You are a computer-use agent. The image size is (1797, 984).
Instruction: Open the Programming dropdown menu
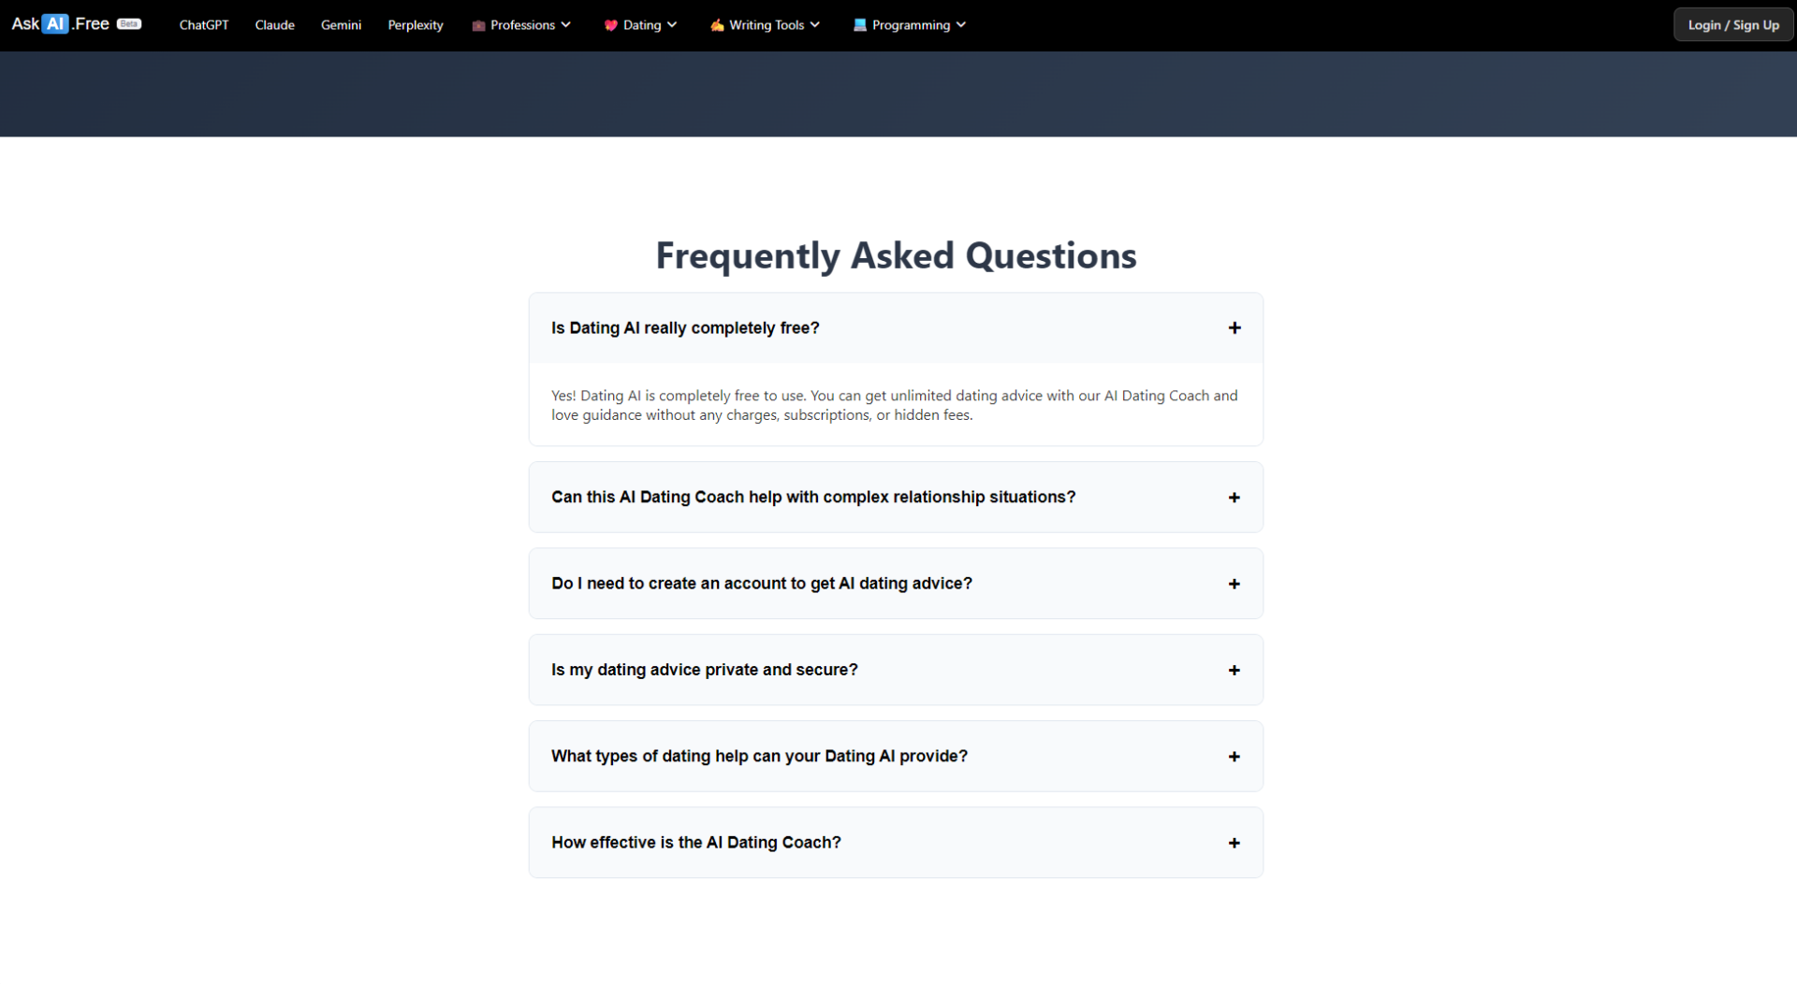tap(911, 25)
